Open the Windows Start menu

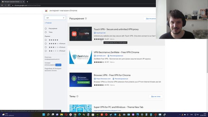coord(44,114)
